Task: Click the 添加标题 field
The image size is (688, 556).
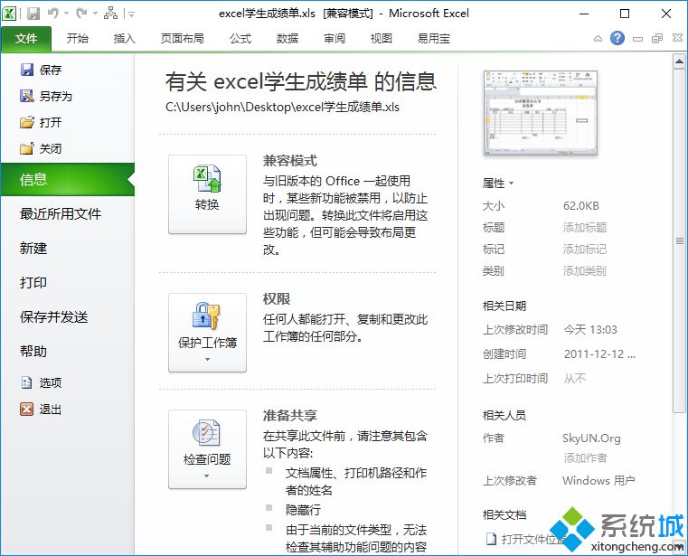Action: click(x=585, y=227)
